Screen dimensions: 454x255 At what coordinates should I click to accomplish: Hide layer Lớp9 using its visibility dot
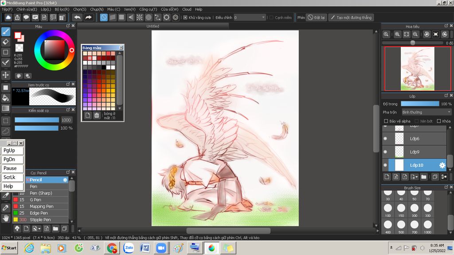pos(385,152)
